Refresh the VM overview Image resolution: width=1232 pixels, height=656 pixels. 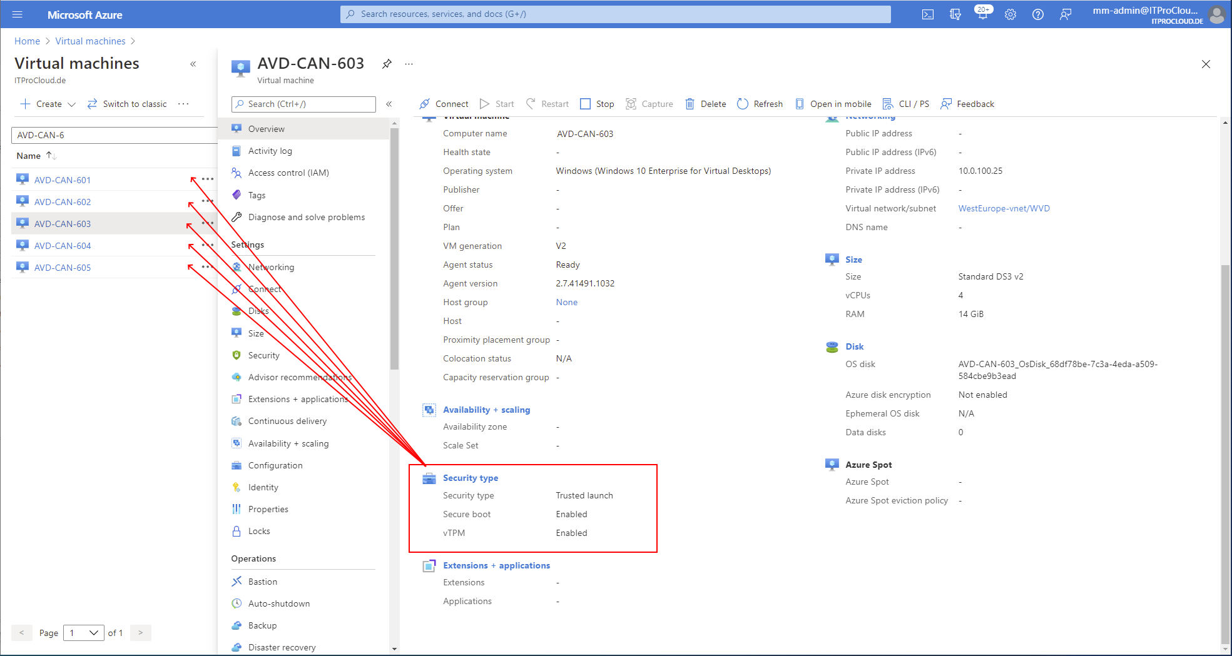click(x=760, y=104)
